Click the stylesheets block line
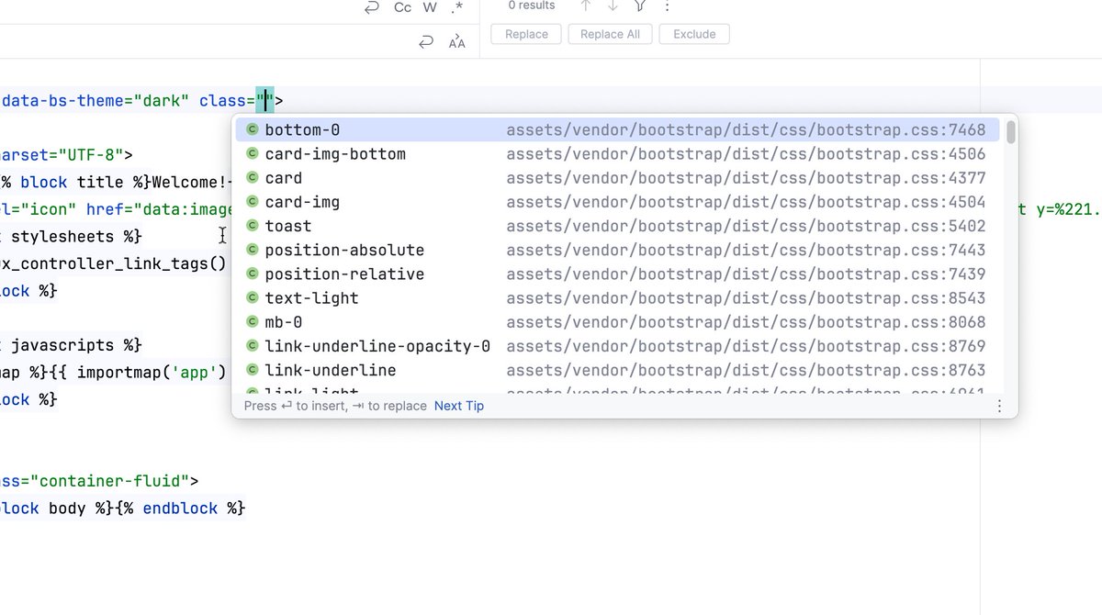The width and height of the screenshot is (1102, 615). click(x=72, y=237)
